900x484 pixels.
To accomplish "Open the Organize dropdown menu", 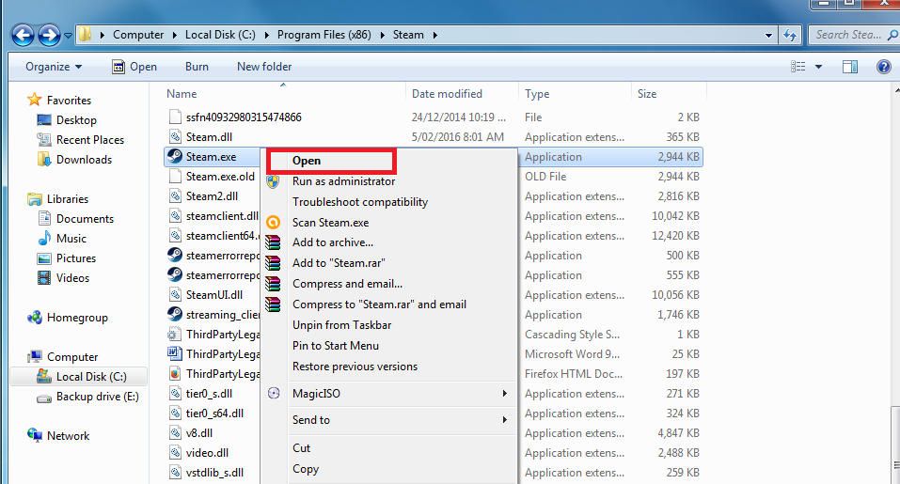I will [x=54, y=67].
